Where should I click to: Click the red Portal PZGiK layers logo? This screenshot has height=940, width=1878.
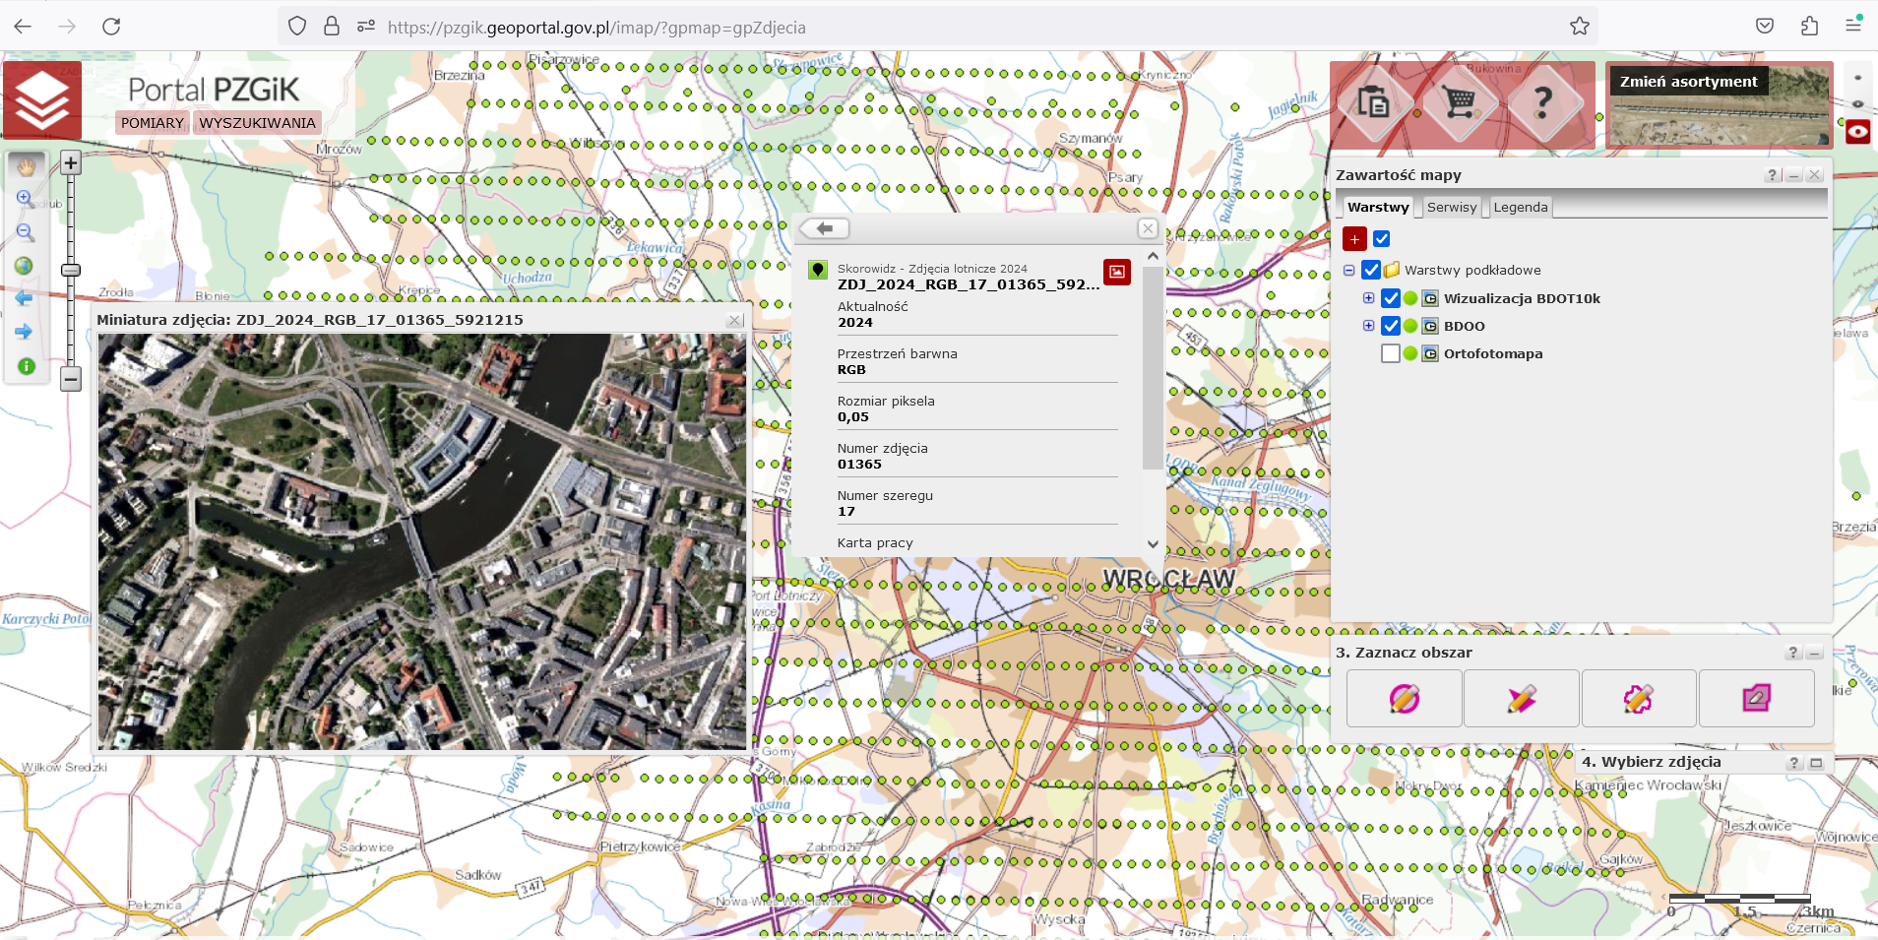coord(42,100)
